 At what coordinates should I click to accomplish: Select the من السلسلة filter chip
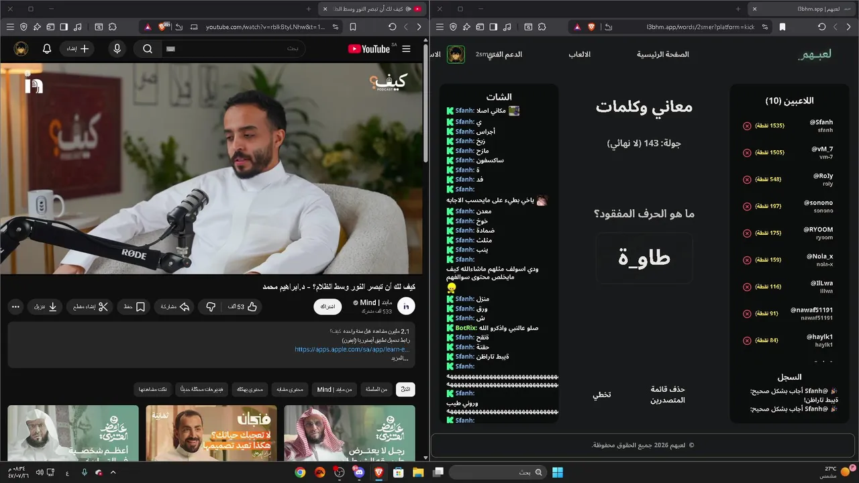(x=376, y=390)
